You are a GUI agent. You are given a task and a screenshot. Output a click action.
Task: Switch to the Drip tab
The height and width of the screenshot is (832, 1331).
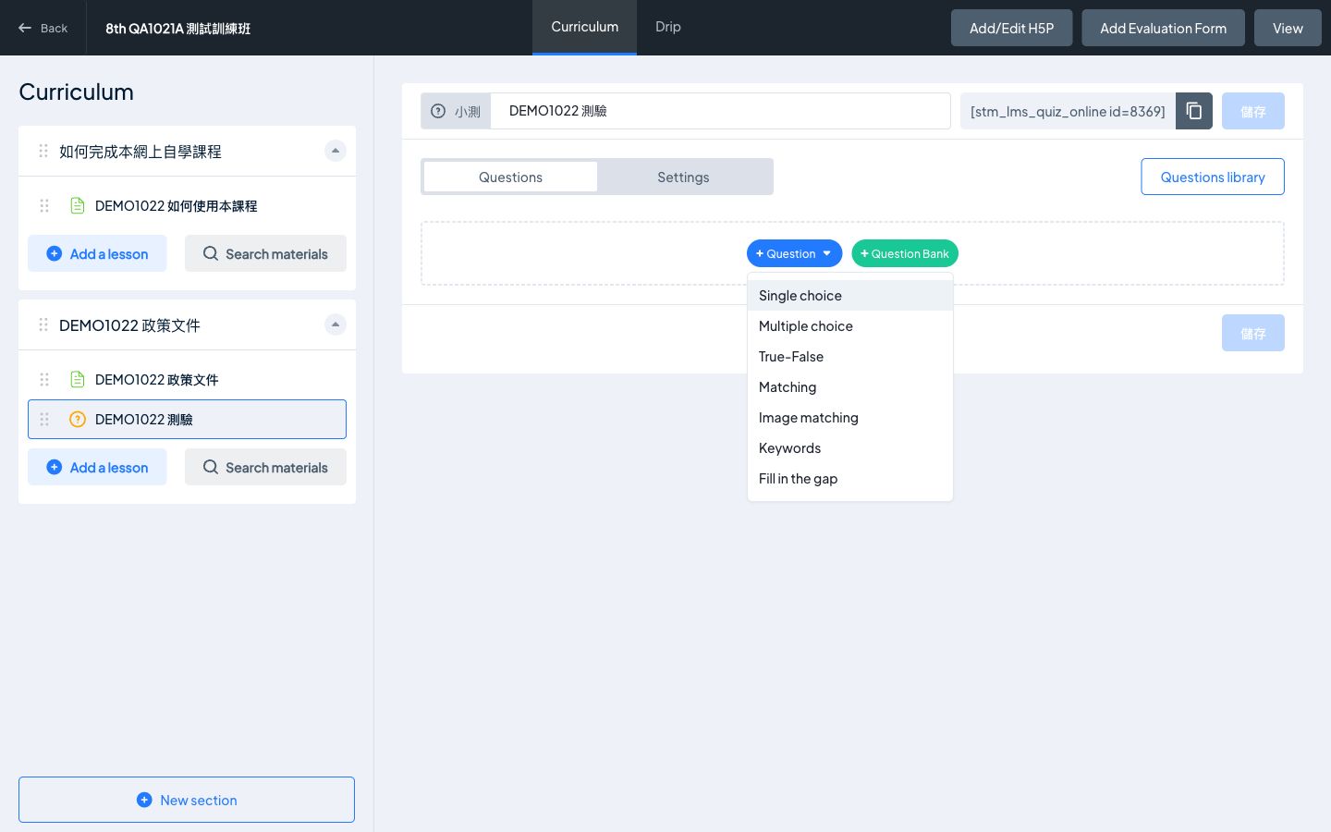click(x=668, y=27)
